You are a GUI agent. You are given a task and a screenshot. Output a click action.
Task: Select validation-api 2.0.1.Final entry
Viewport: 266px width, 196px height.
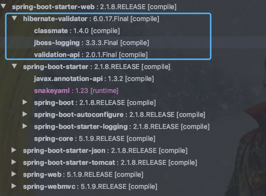tap(91, 55)
